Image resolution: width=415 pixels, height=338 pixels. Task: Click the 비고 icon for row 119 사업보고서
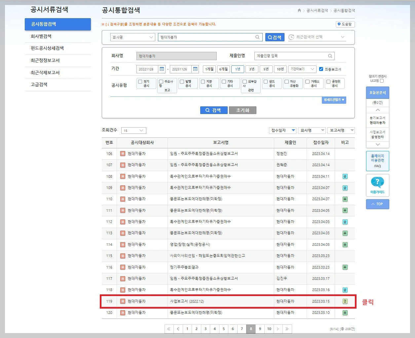(345, 301)
